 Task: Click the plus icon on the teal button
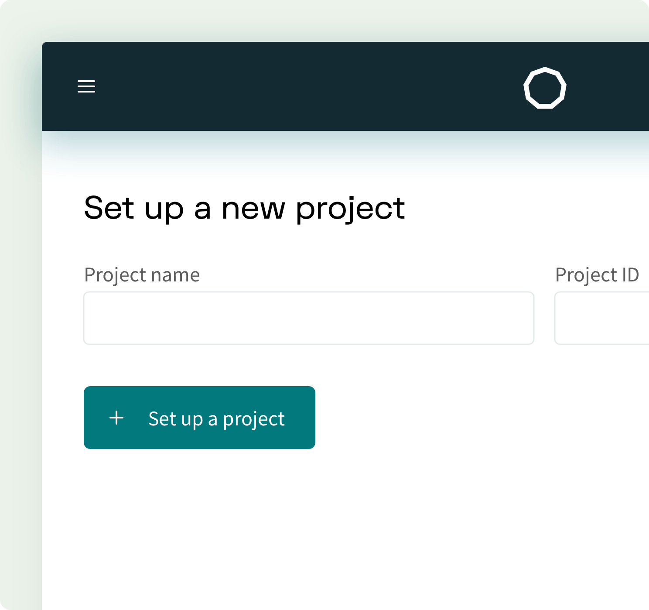click(116, 418)
